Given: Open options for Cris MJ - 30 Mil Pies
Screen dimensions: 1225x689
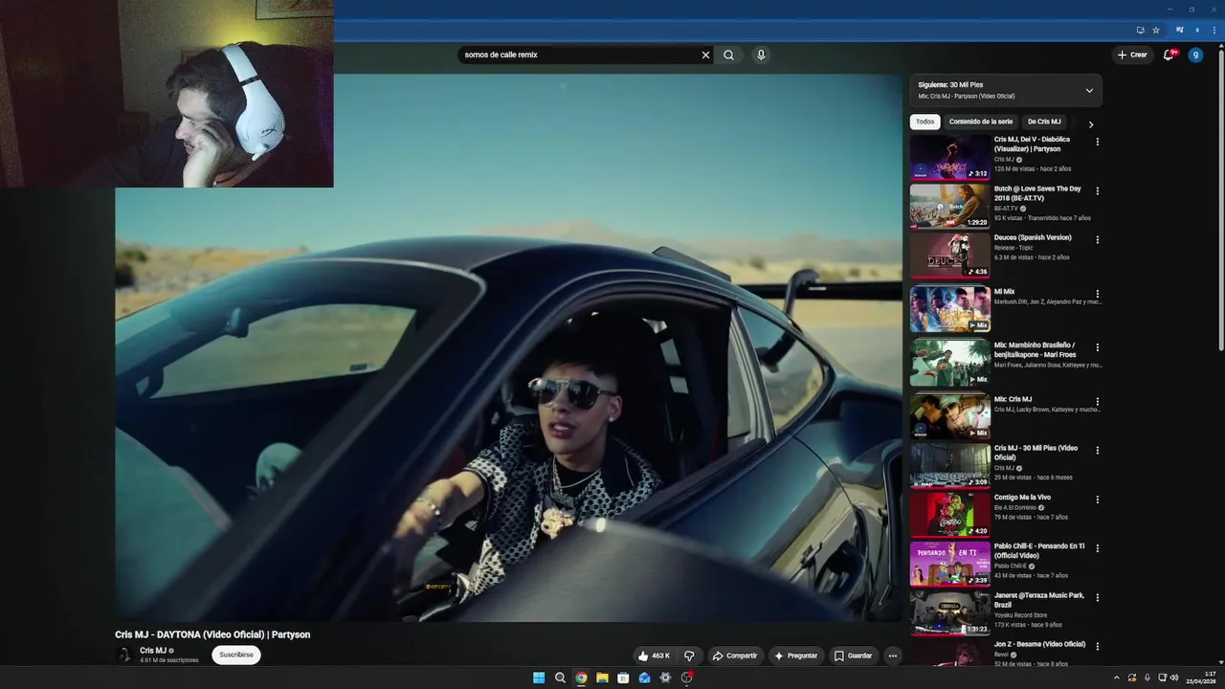Looking at the screenshot, I should tap(1098, 451).
